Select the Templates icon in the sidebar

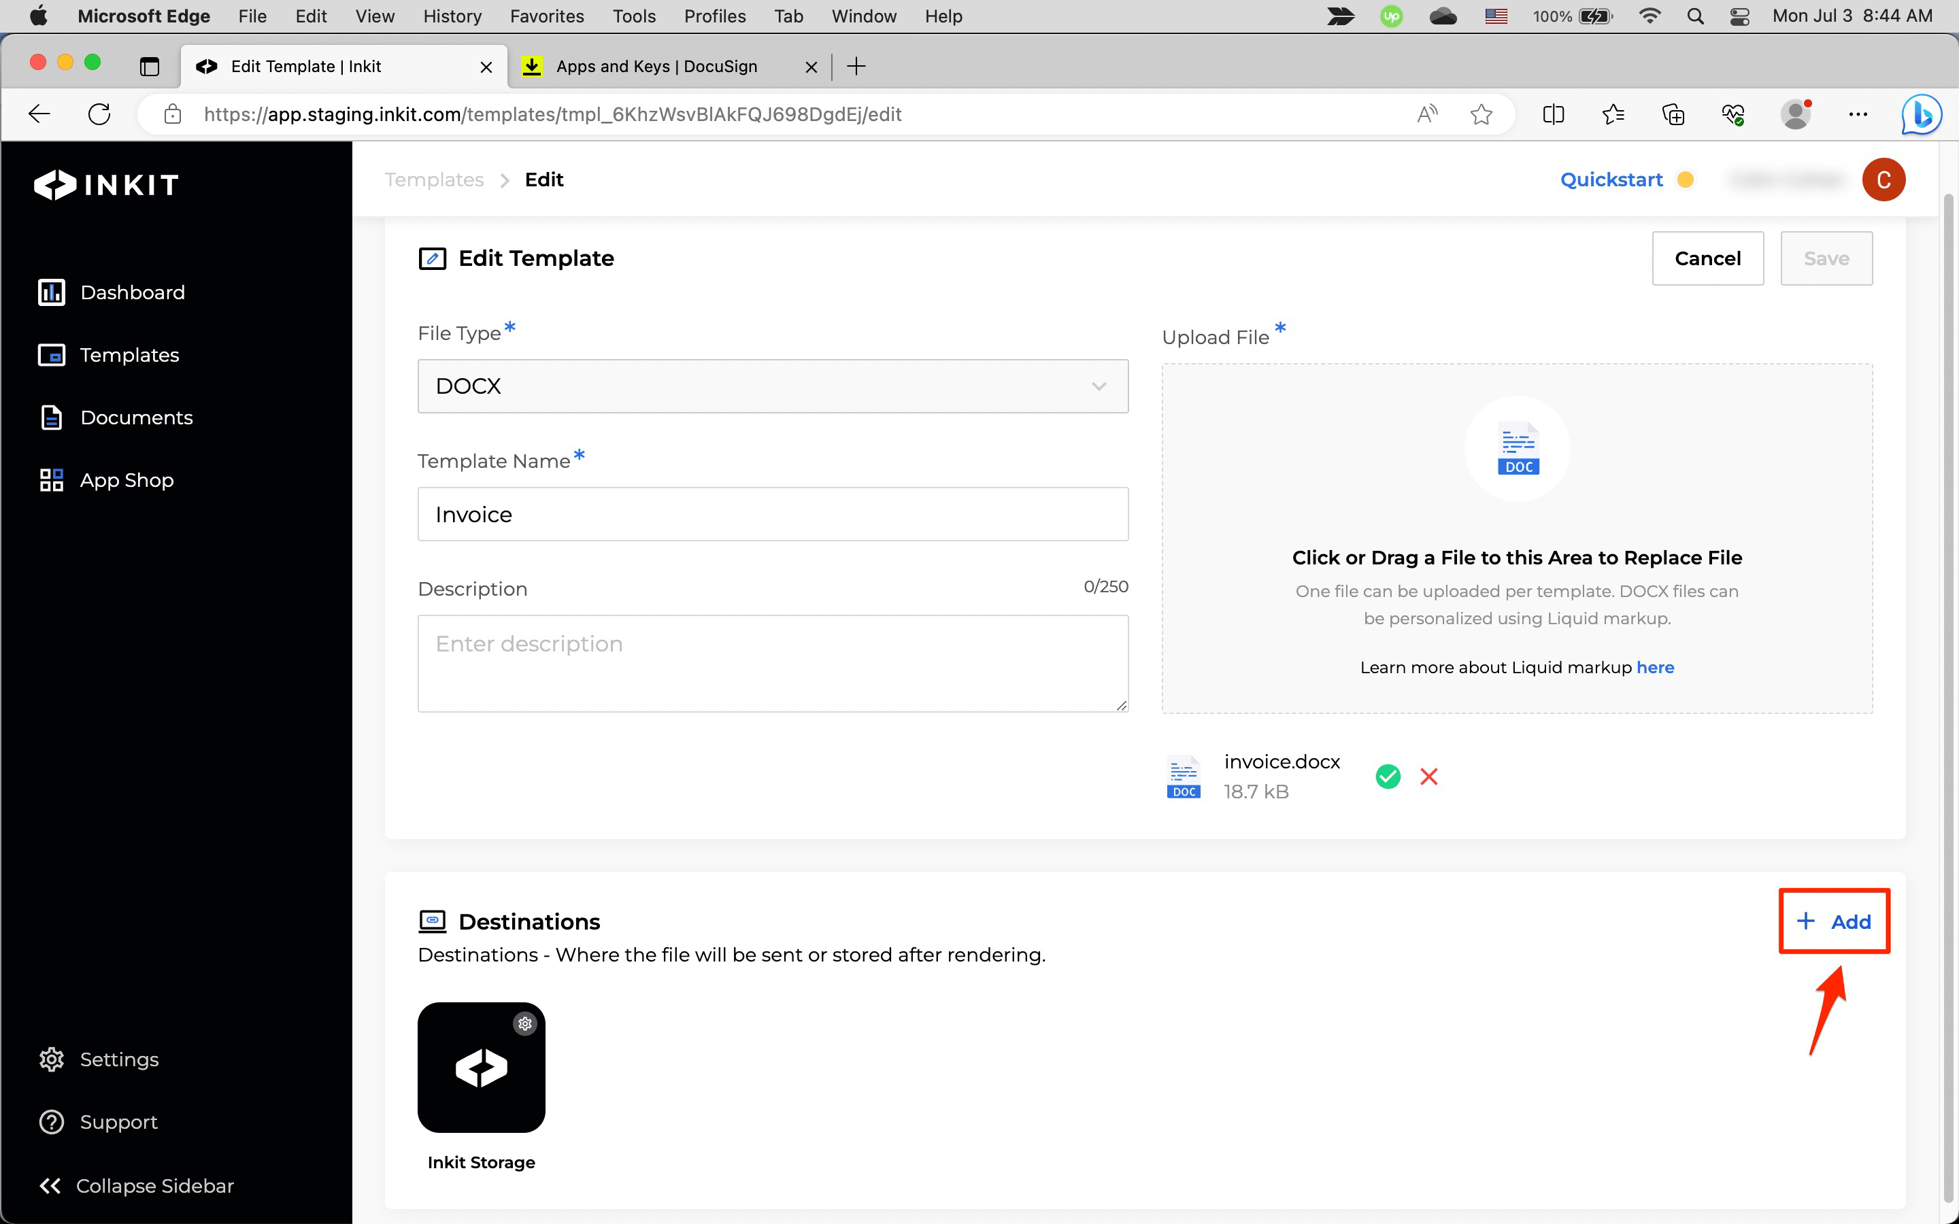(51, 354)
